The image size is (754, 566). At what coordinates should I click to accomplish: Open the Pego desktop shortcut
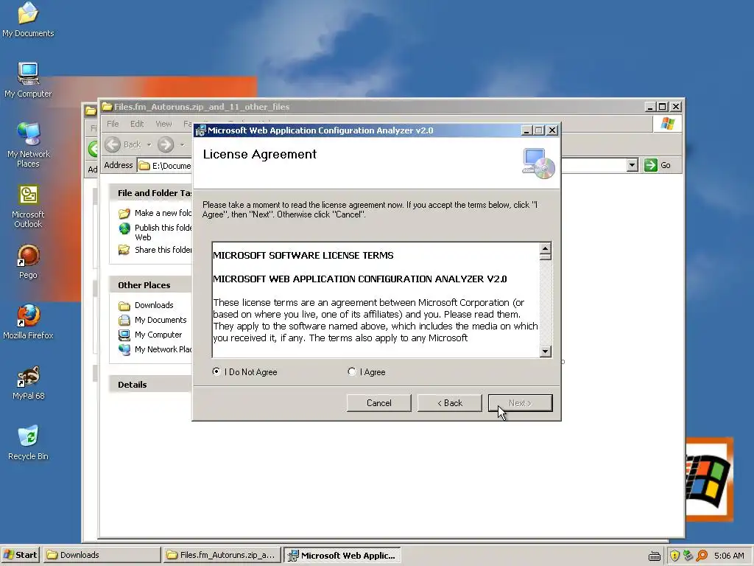tap(28, 262)
